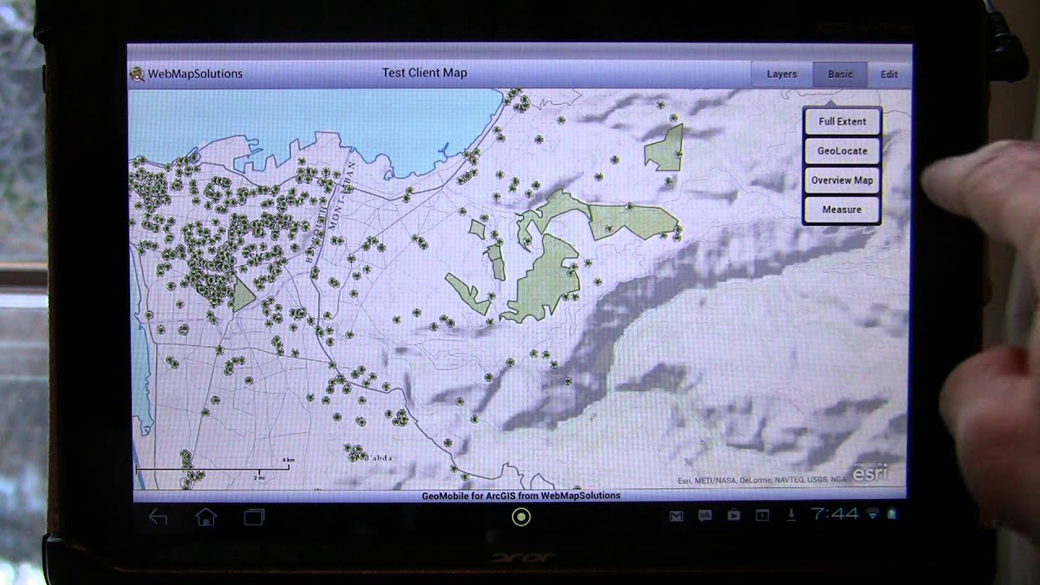Viewport: 1040px width, 585px height.
Task: Tap the Wi-Fi status icon
Action: click(873, 514)
